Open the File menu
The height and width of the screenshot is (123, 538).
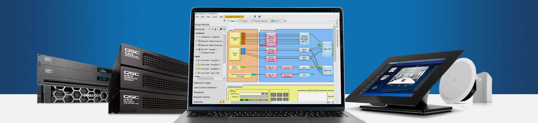197,17
